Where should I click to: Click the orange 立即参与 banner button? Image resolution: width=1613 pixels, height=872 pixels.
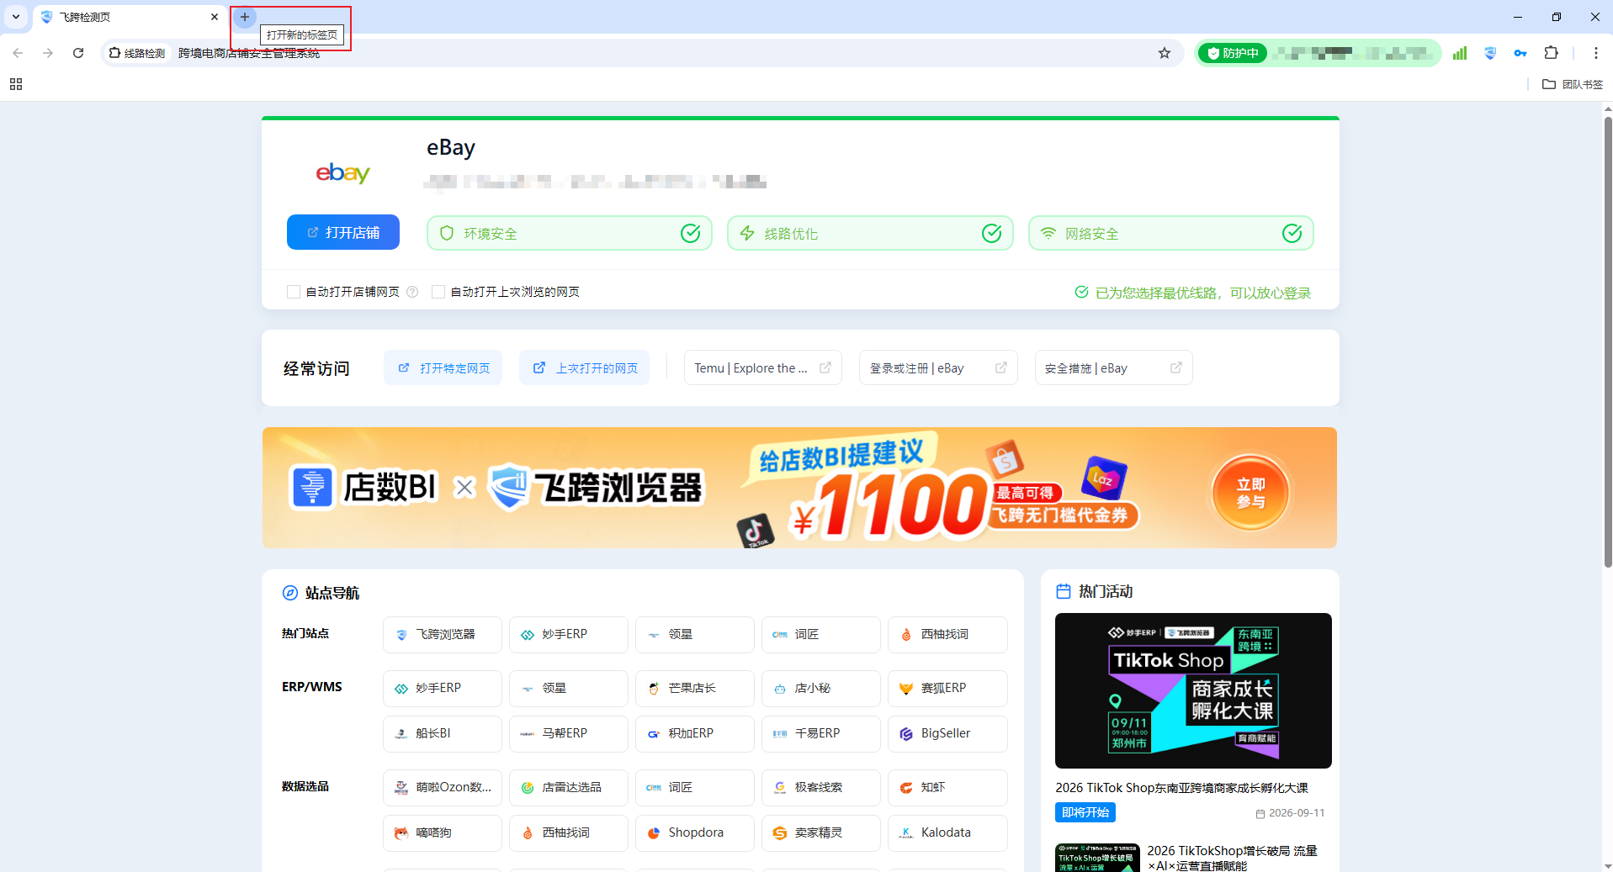click(1250, 493)
